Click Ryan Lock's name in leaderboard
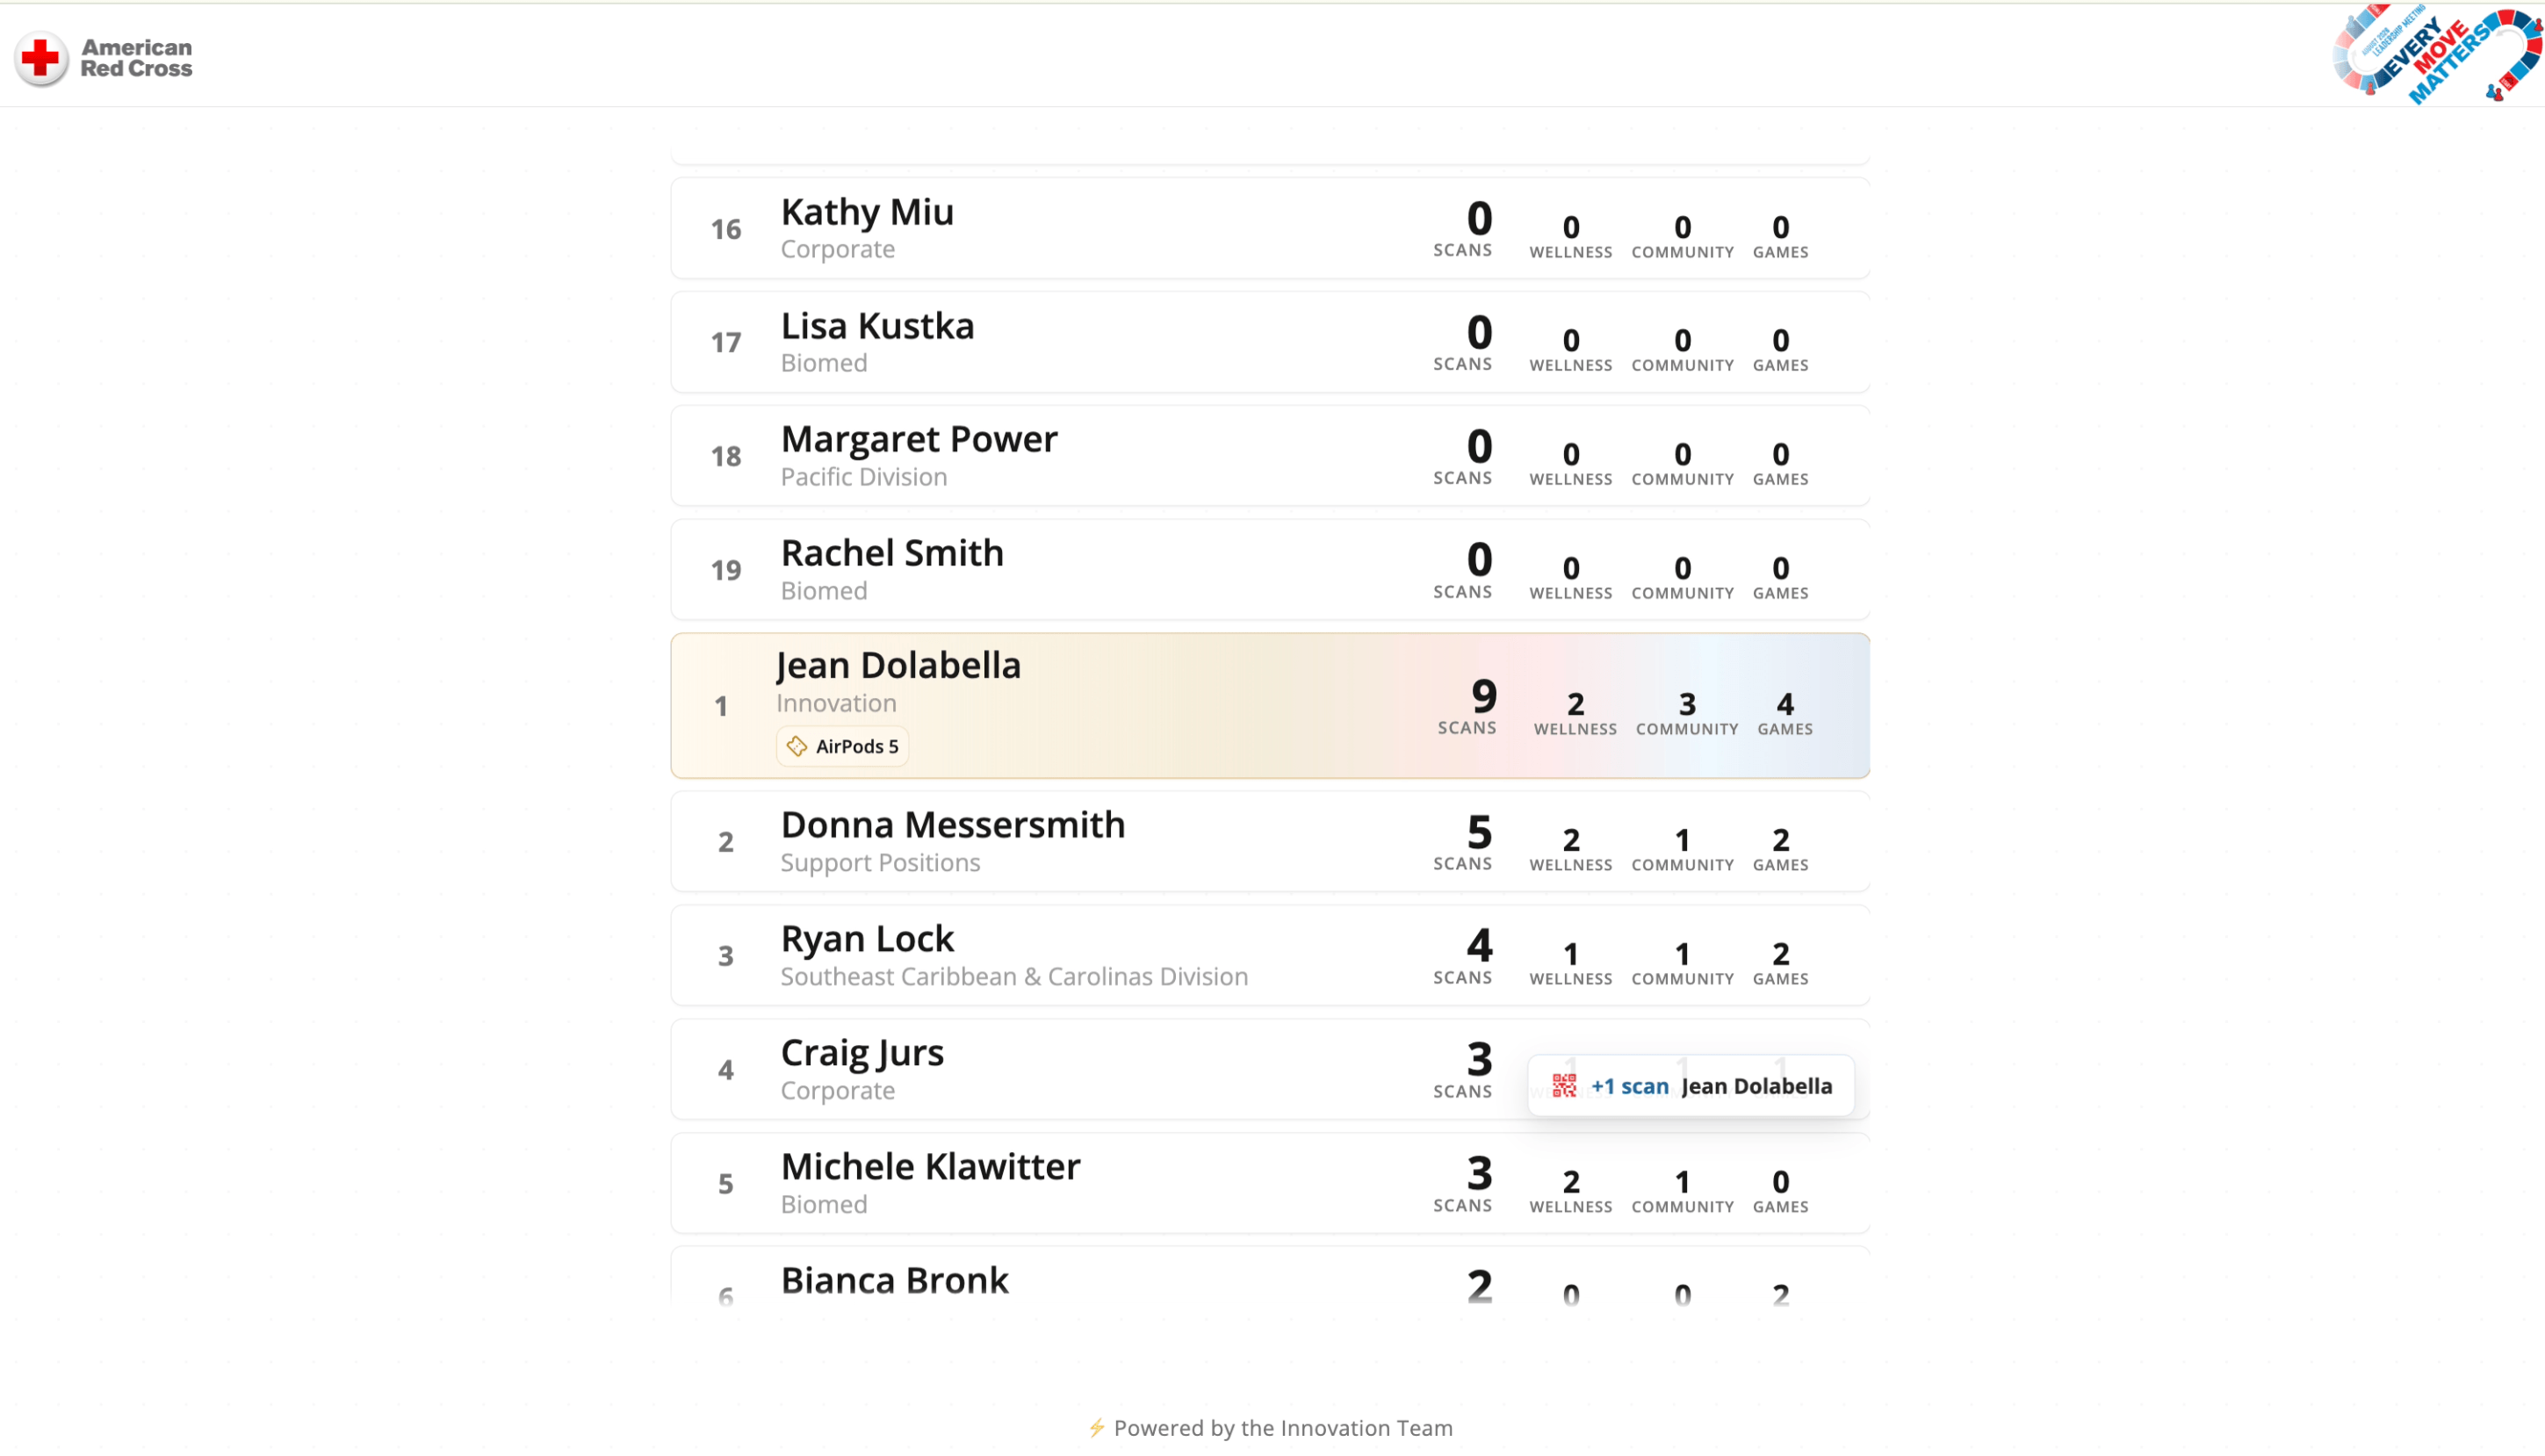Viewport: 2545px width, 1456px height. (867, 939)
